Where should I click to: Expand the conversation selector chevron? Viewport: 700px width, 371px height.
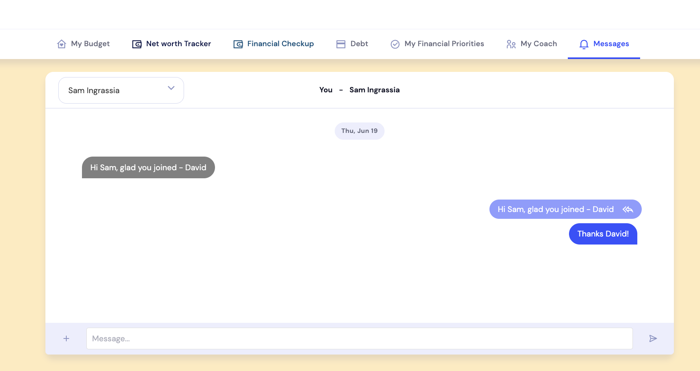tap(171, 88)
